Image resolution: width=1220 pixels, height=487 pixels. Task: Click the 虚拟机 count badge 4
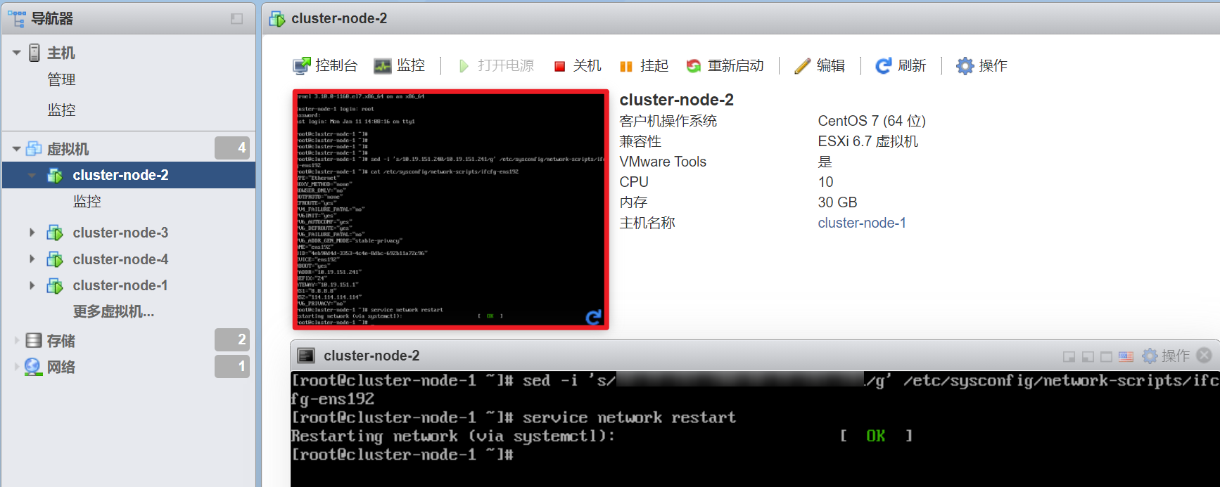point(232,148)
